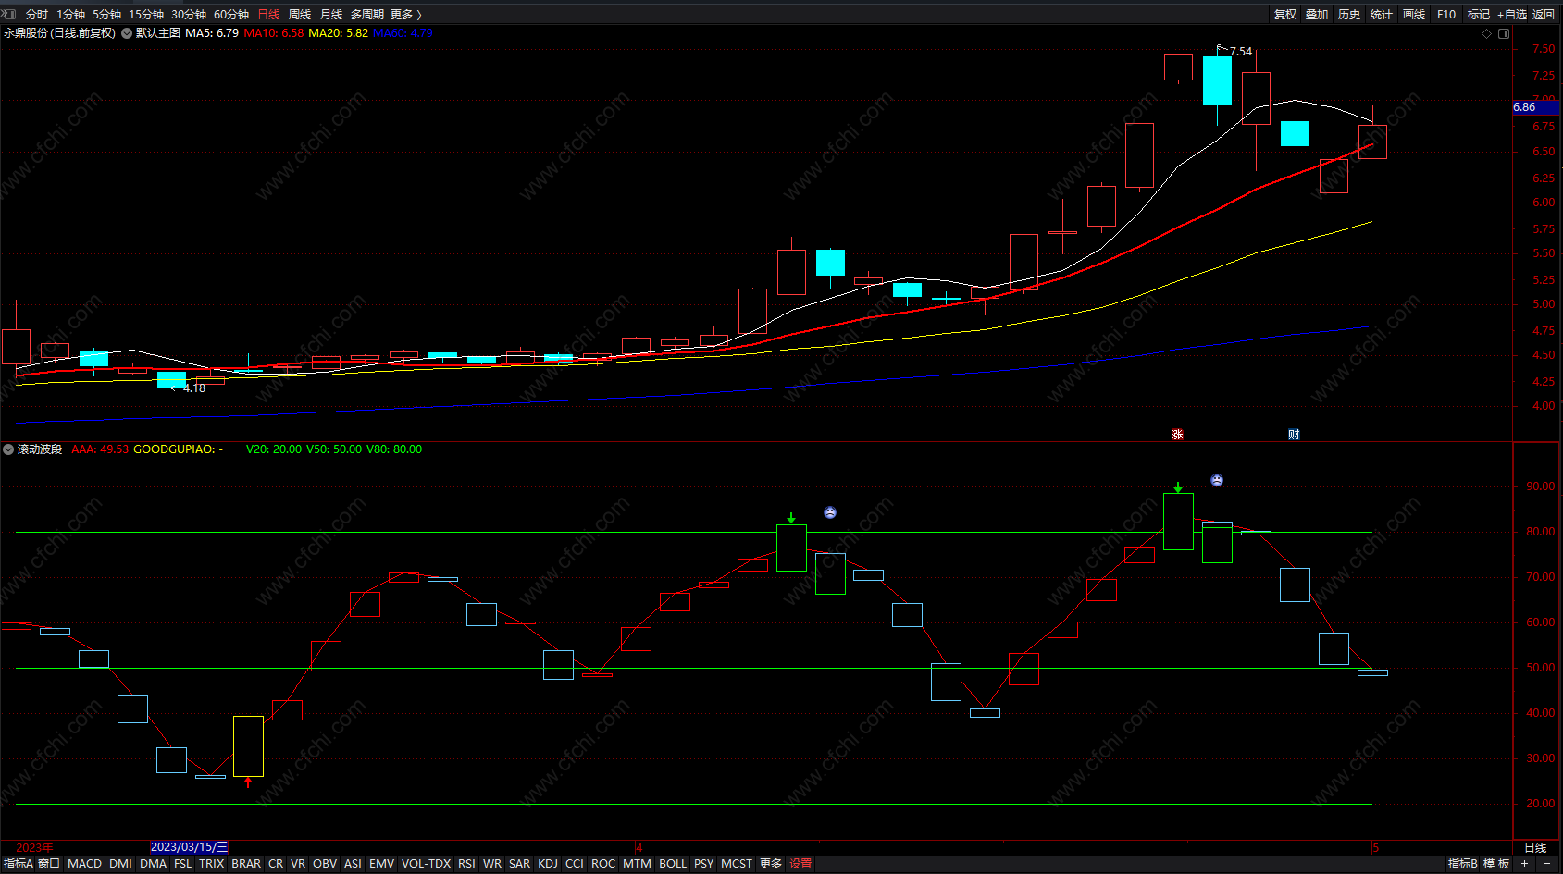
Task: Switch indicator to PSY
Action: (703, 864)
